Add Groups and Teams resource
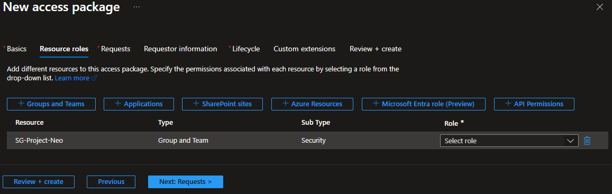Screen dimensions: 612x194 [51, 104]
